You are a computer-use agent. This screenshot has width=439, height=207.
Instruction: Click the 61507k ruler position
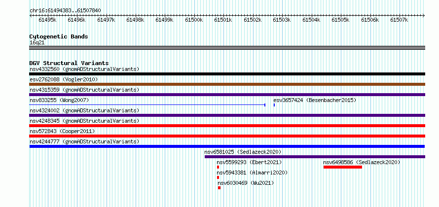[399, 20]
